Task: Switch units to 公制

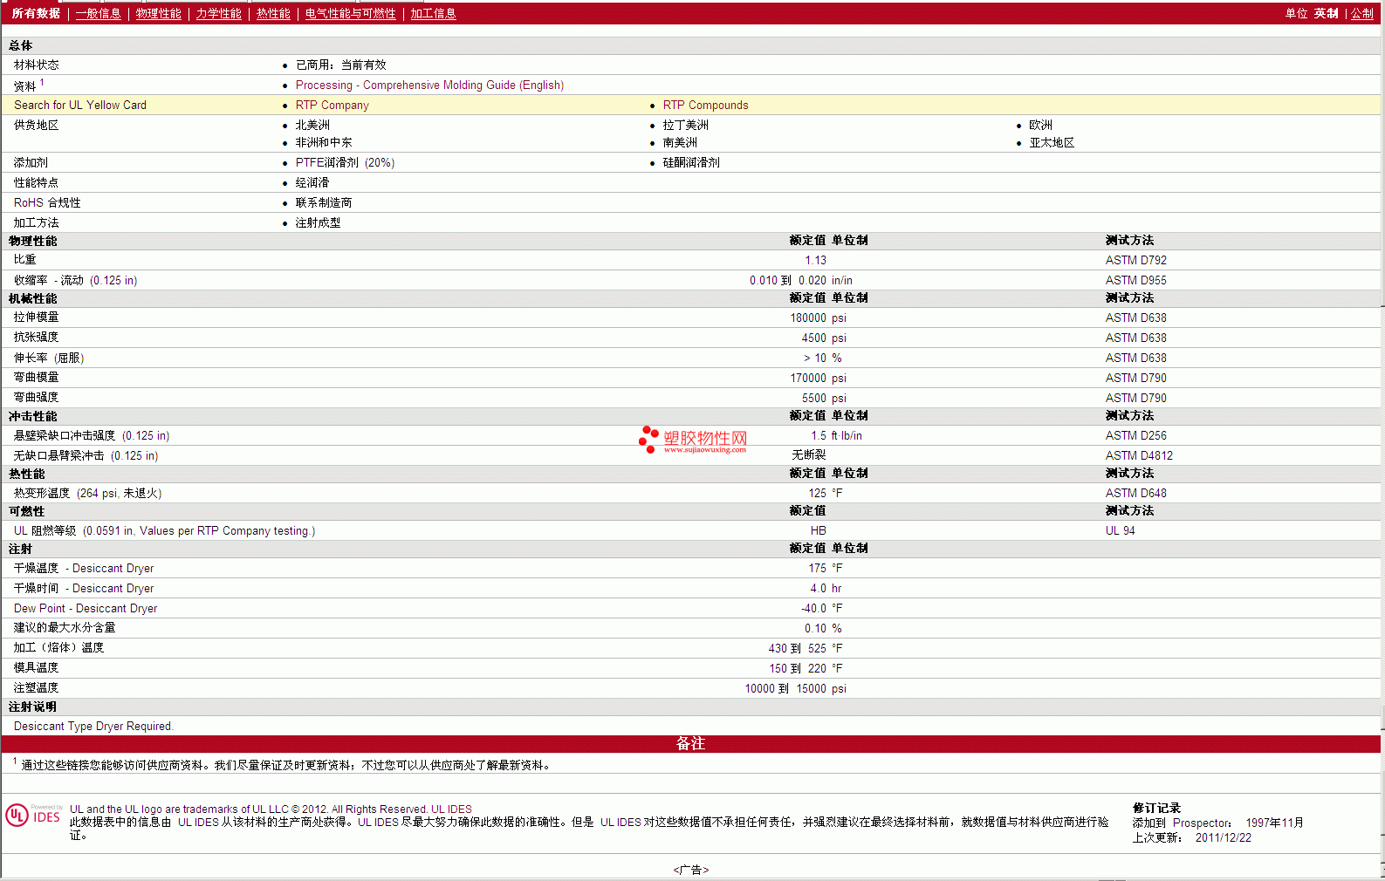Action: point(1362,13)
